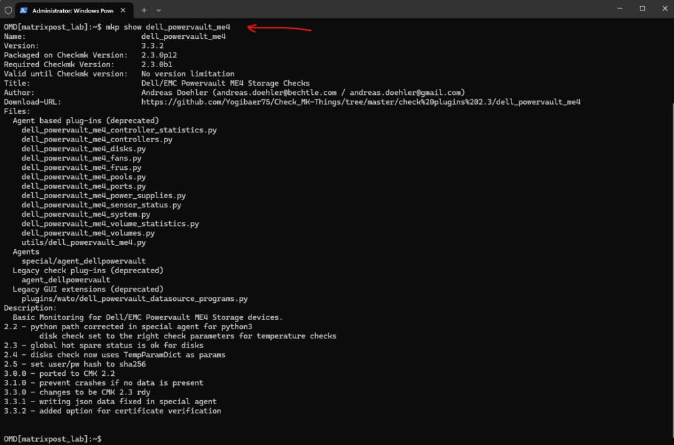Expand the new-tab profile dropdown chevron
The height and width of the screenshot is (445, 674).
coord(159,10)
